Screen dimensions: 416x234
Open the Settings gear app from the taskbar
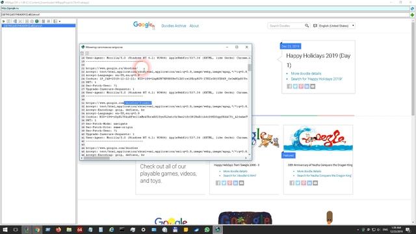click(x=143, y=229)
